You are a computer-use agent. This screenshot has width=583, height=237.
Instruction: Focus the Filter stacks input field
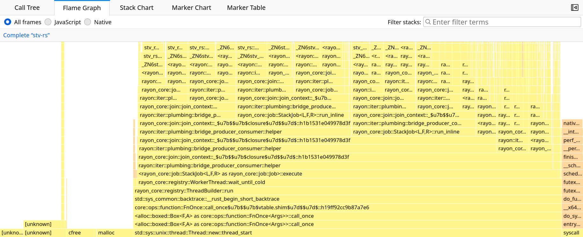point(504,22)
